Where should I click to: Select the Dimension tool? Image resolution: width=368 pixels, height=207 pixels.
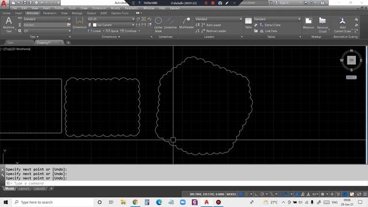click(x=79, y=23)
